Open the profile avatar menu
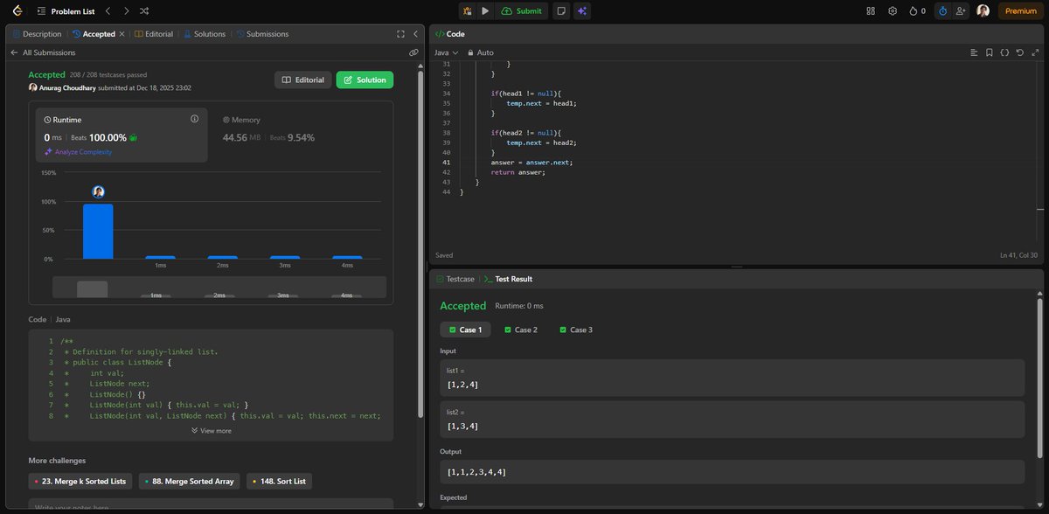The width and height of the screenshot is (1049, 514). pyautogui.click(x=983, y=10)
